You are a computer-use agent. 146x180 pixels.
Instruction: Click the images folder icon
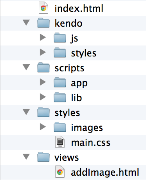pyautogui.click(x=60, y=127)
